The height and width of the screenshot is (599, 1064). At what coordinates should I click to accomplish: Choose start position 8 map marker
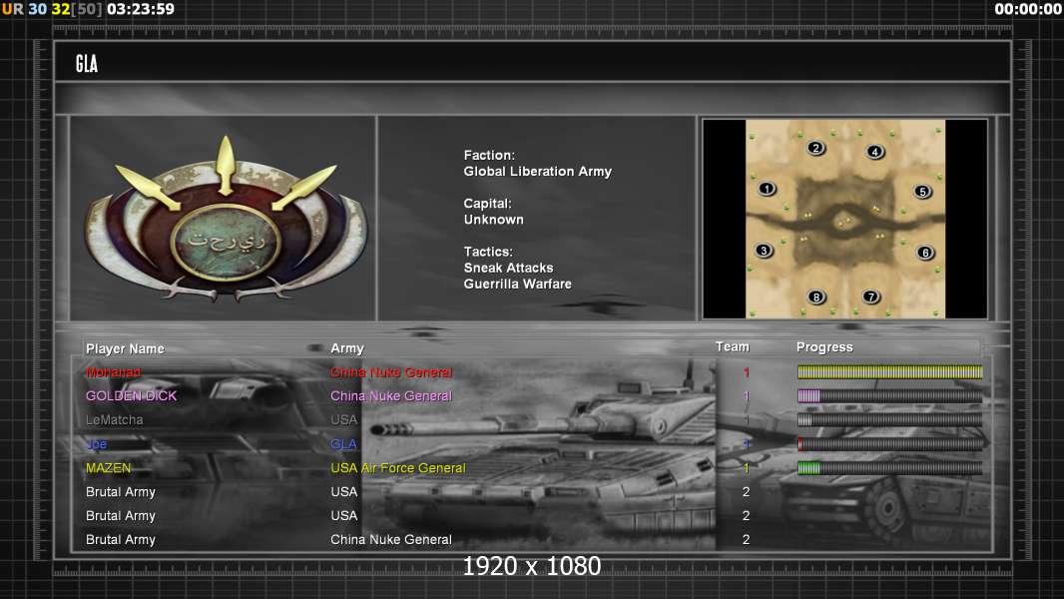pos(816,297)
